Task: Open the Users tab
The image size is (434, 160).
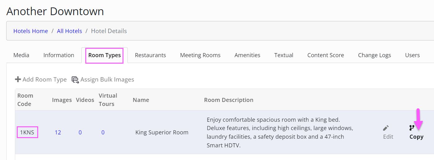Action: (x=412, y=55)
